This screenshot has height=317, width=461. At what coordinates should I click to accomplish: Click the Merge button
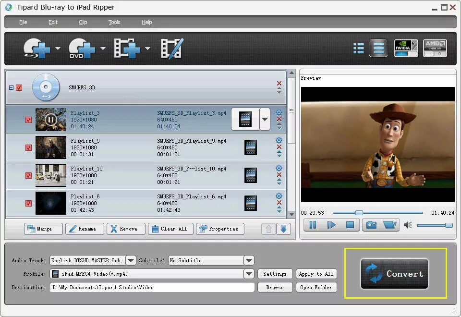44,229
